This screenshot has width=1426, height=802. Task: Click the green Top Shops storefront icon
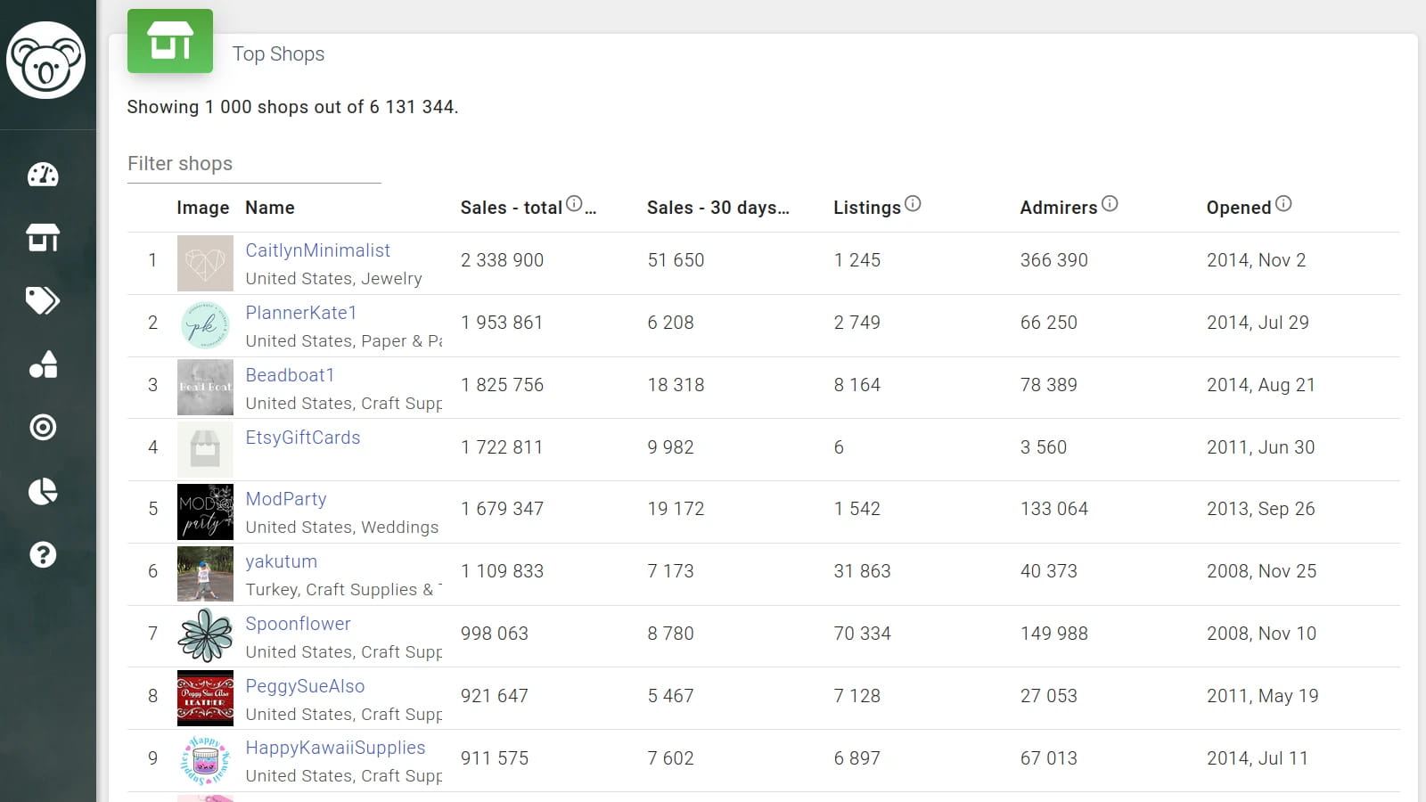170,41
